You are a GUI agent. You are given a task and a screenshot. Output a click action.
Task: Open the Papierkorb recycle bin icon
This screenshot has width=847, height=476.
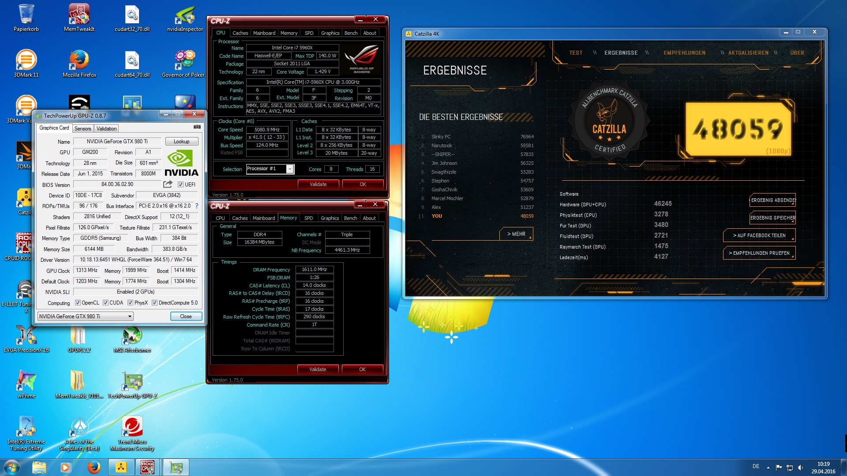26,18
